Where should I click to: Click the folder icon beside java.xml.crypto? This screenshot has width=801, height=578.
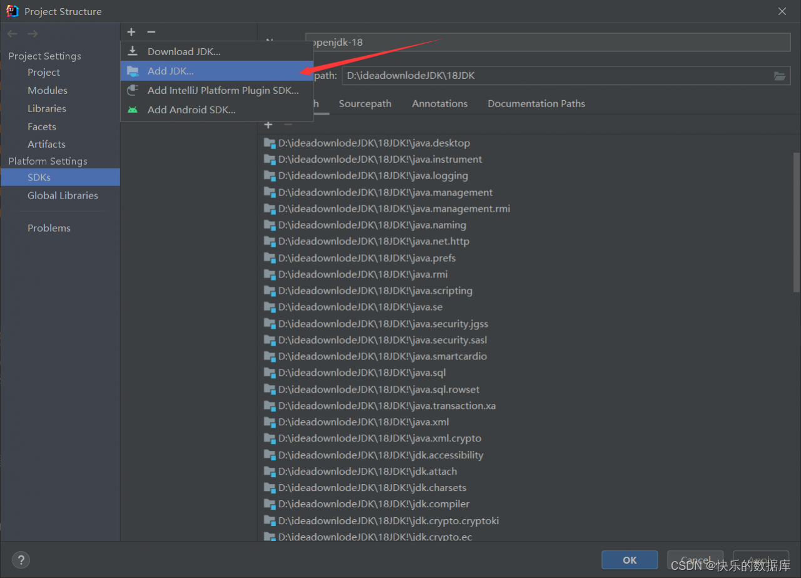[x=270, y=438]
